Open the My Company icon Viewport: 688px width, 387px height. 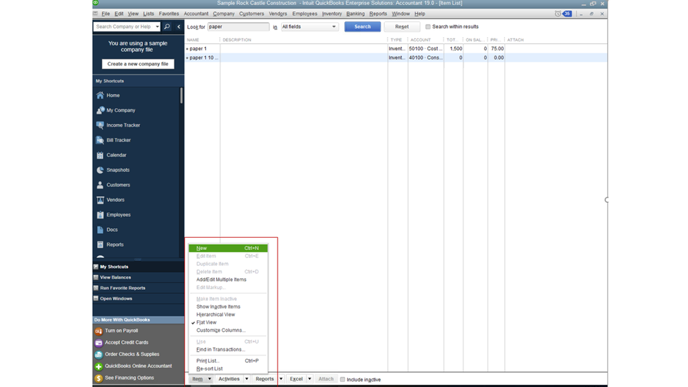point(100,110)
